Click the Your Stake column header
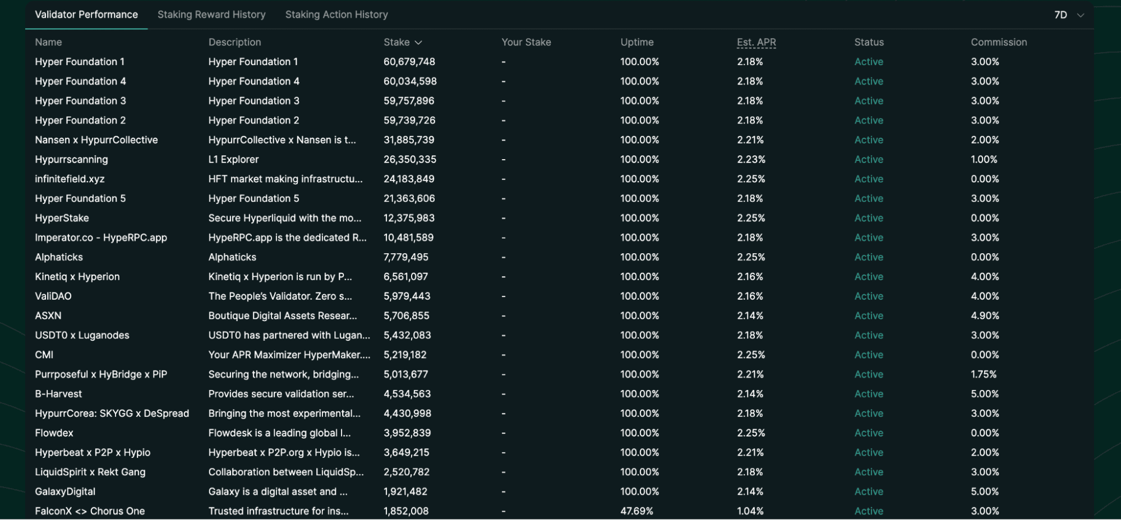Image resolution: width=1121 pixels, height=520 pixels. 526,42
